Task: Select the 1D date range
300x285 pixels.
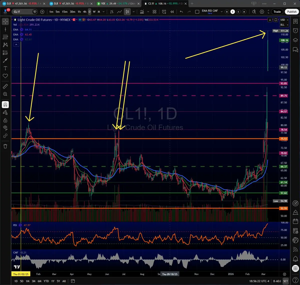Action: tap(16, 281)
